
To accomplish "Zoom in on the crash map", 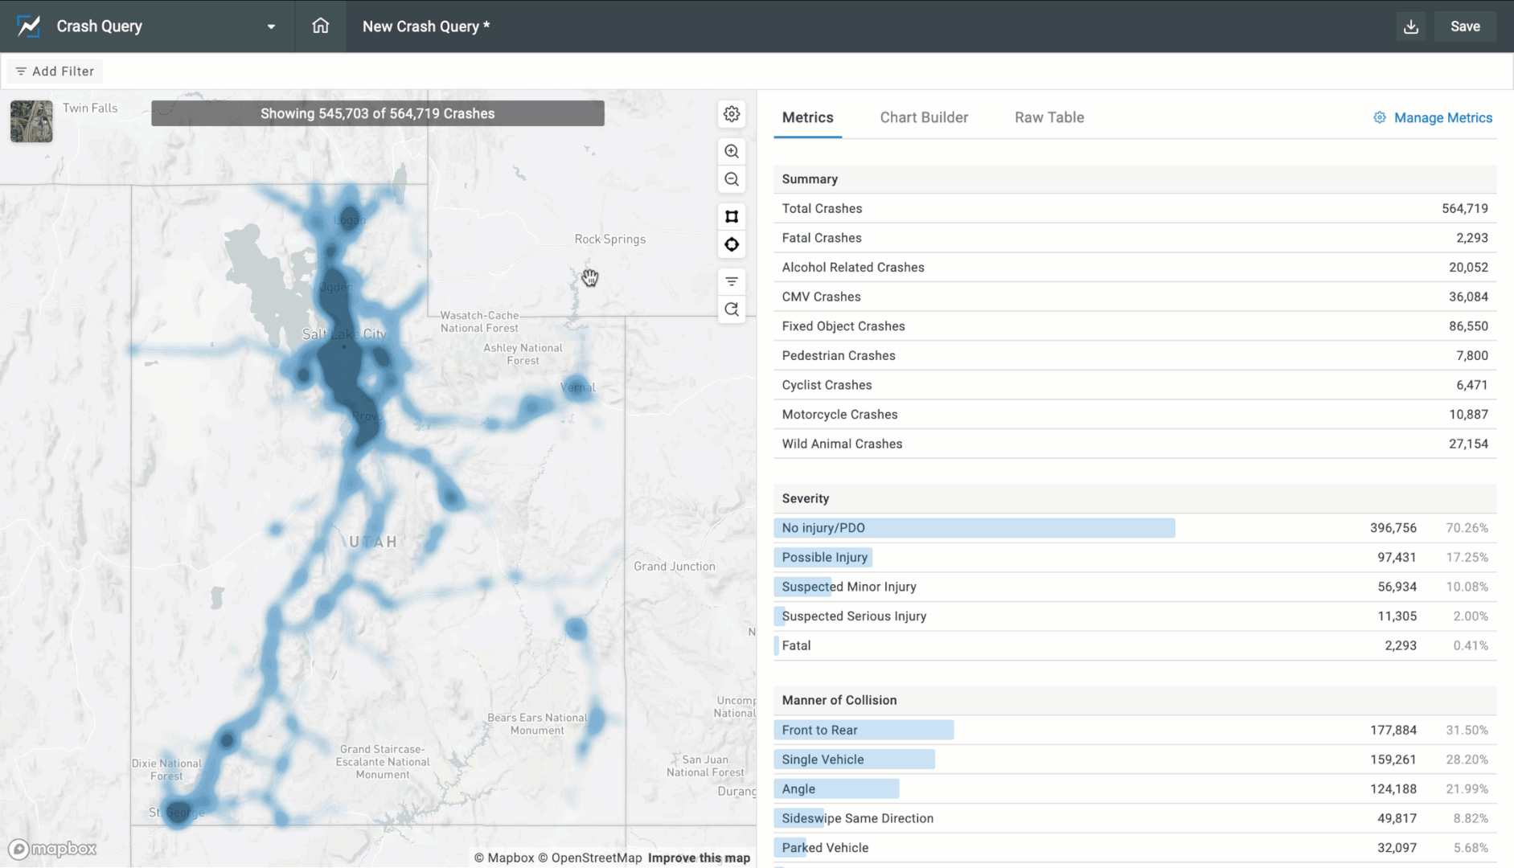I will 731,151.
